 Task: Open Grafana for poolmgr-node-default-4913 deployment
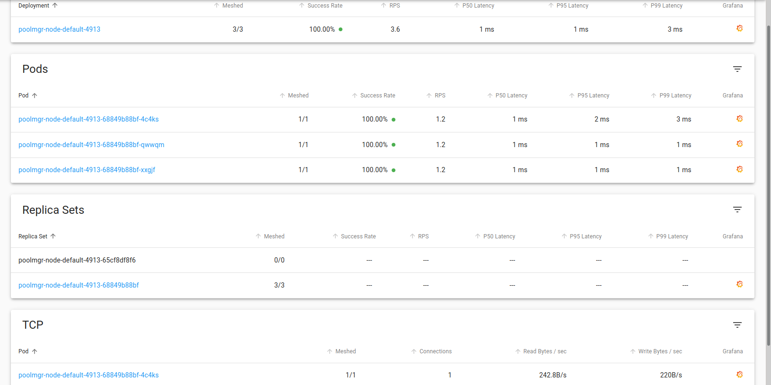pyautogui.click(x=739, y=29)
